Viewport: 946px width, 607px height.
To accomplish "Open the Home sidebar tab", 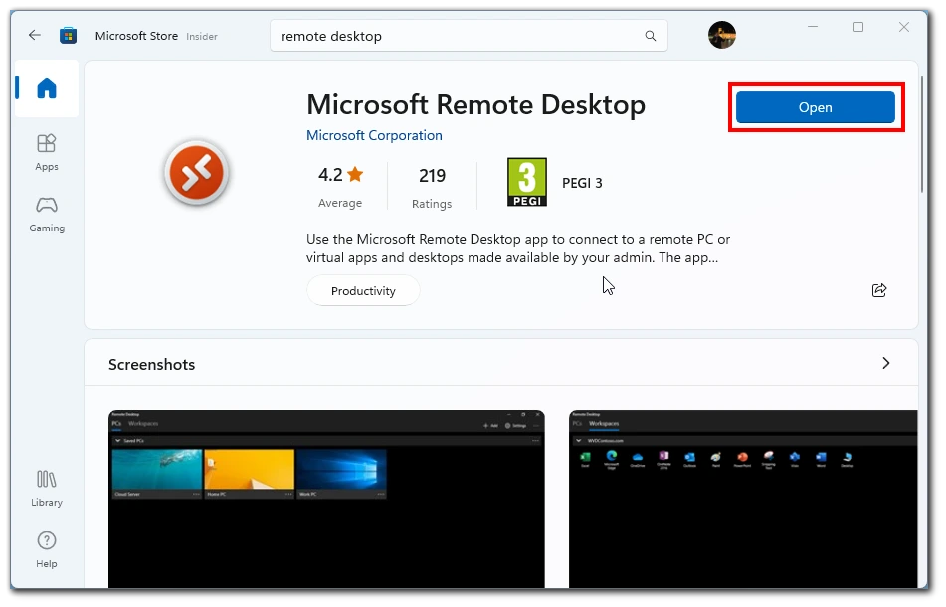I will (x=47, y=88).
